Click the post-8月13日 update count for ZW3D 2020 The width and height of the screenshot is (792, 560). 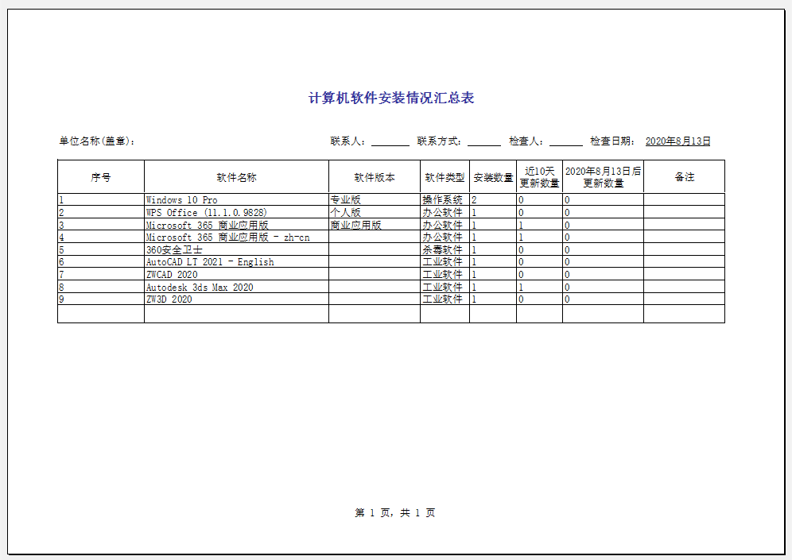[567, 299]
